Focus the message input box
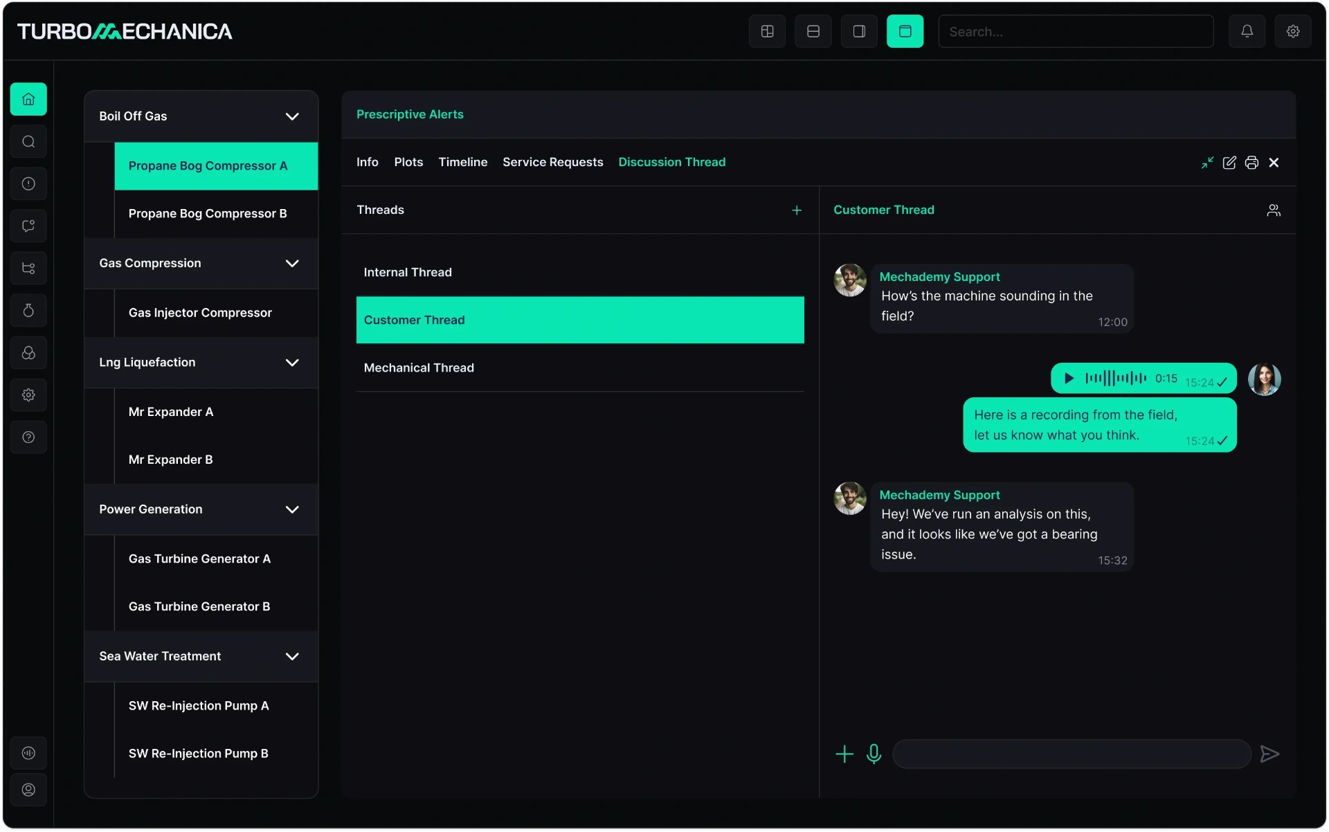 pyautogui.click(x=1072, y=754)
